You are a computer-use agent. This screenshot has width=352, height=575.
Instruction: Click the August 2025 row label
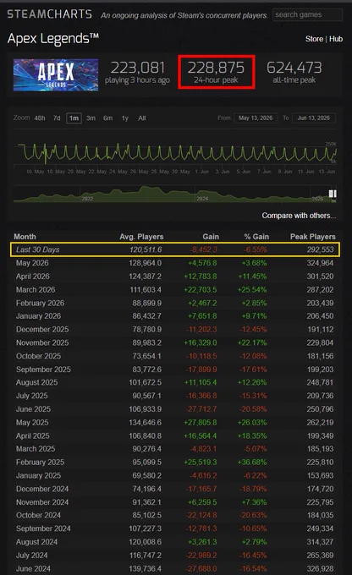(x=36, y=382)
